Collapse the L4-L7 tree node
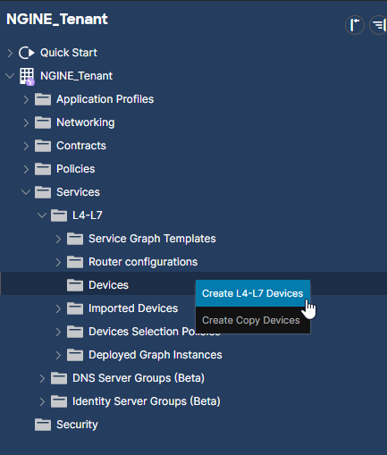Screen dimensions: 387x455 coord(42,215)
